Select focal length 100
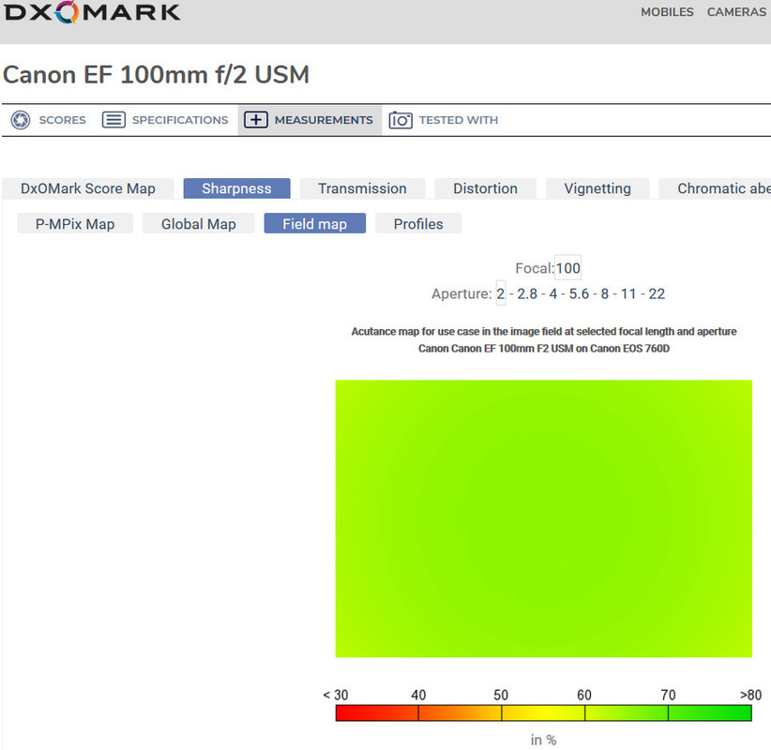This screenshot has width=771, height=750. 567,268
